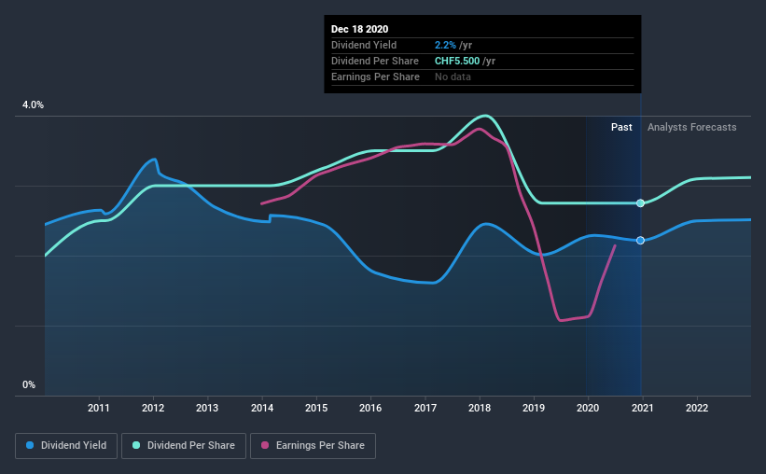Click the 2022 x-axis label
This screenshot has height=474, width=766.
[x=697, y=408]
